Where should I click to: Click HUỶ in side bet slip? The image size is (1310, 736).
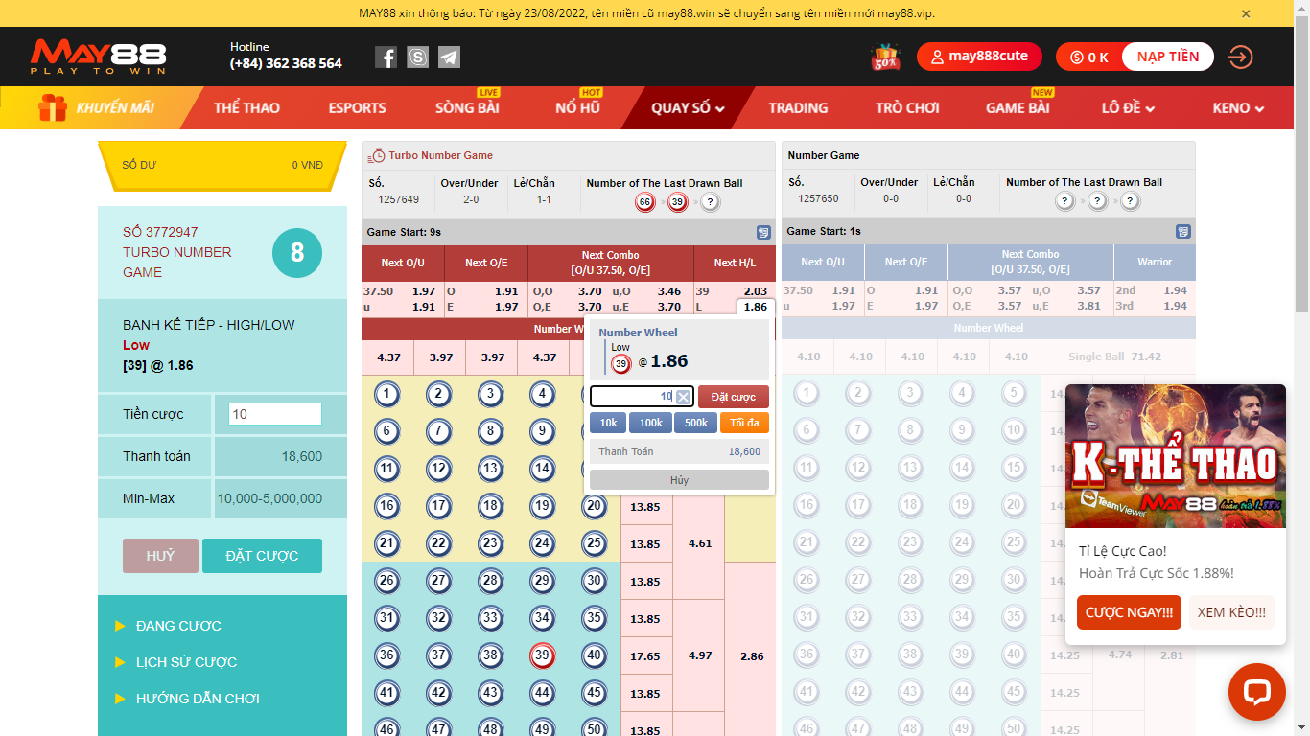pos(160,556)
